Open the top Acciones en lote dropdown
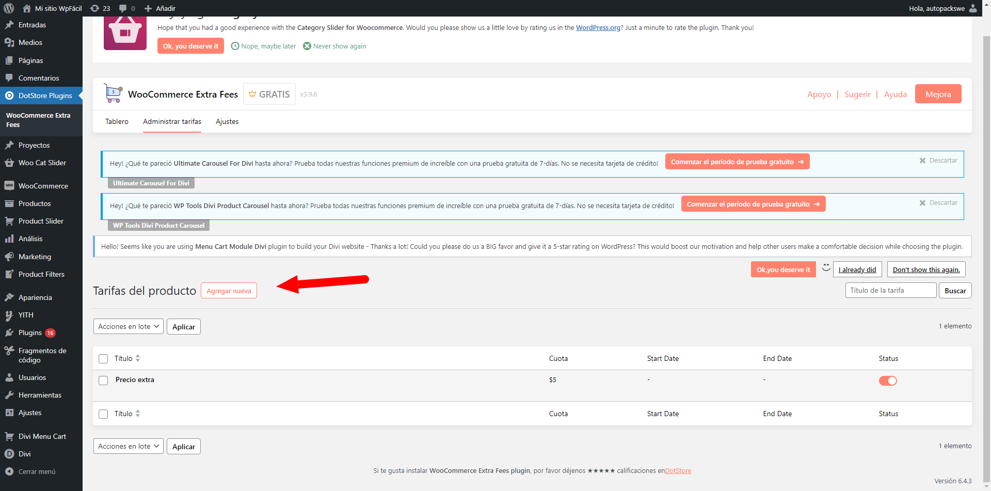Screen dimensions: 991x491 pos(129,326)
